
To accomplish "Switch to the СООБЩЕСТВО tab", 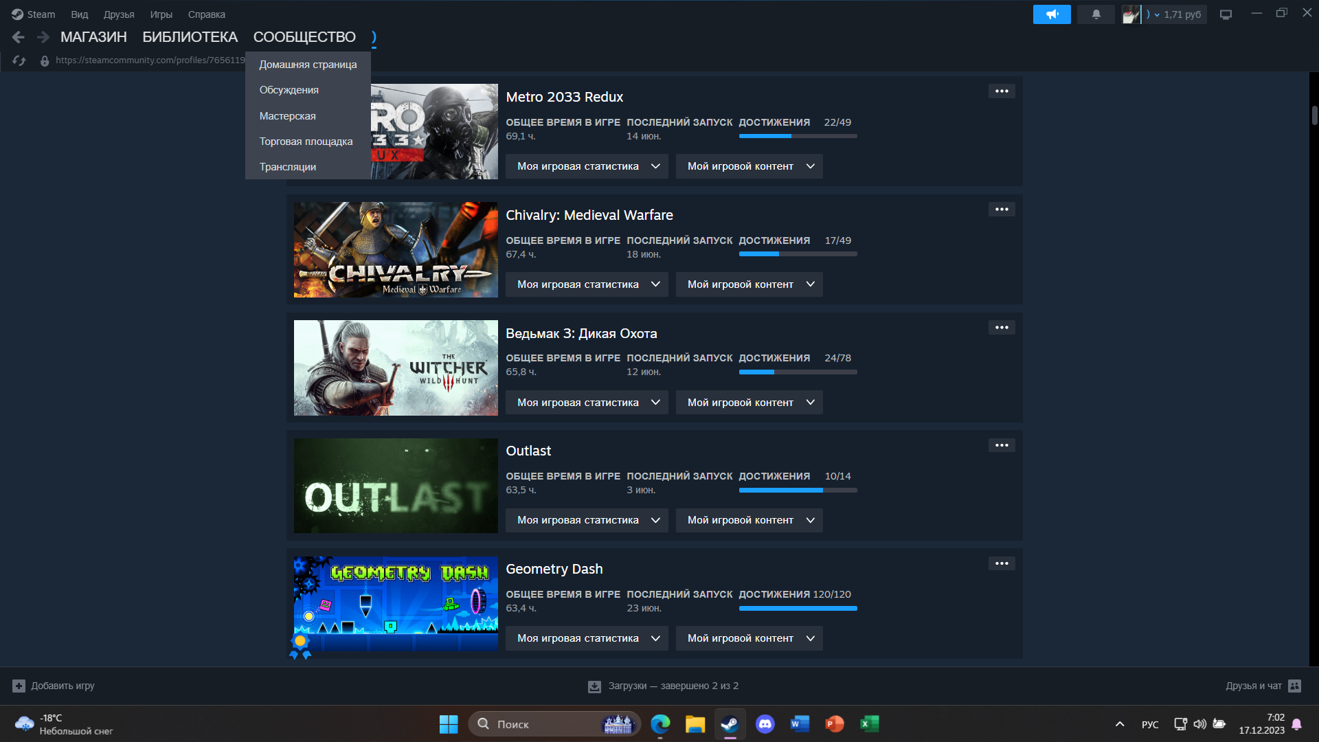I will coord(304,37).
